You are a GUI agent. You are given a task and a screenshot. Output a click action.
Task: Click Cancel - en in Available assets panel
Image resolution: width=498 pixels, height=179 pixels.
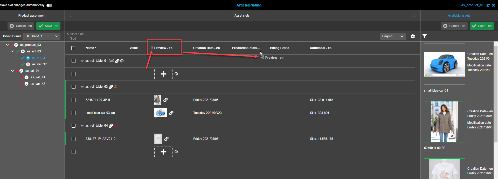click(x=454, y=26)
